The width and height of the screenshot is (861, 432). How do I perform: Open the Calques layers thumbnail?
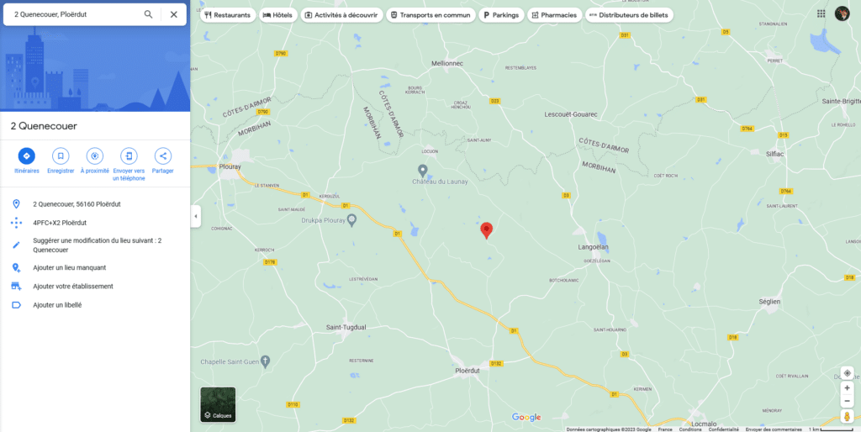(218, 404)
